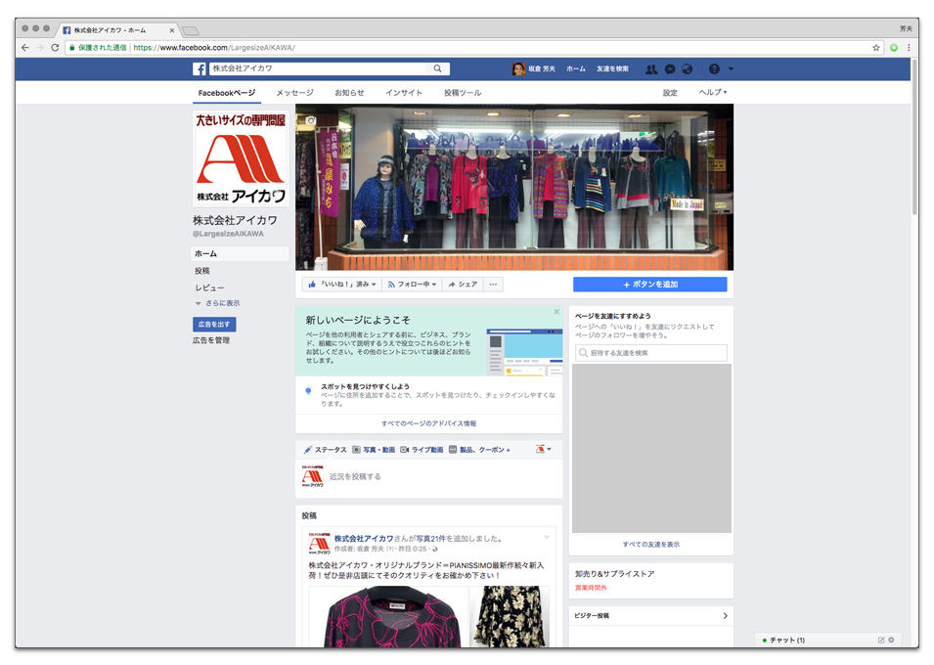934x665 pixels.
Task: Switch to お知らせ tab
Action: 349,93
